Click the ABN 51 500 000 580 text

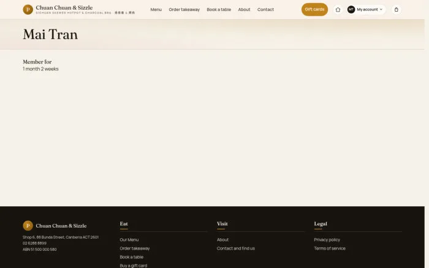pyautogui.click(x=40, y=250)
